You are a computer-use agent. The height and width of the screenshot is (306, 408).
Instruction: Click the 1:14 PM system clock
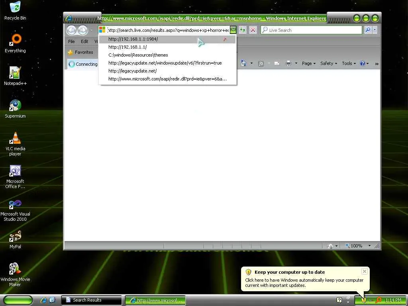coord(393,300)
